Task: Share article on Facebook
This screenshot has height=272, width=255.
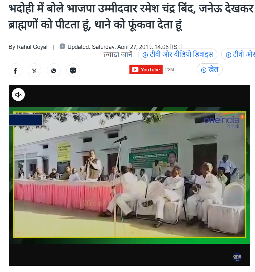Action: point(15,70)
